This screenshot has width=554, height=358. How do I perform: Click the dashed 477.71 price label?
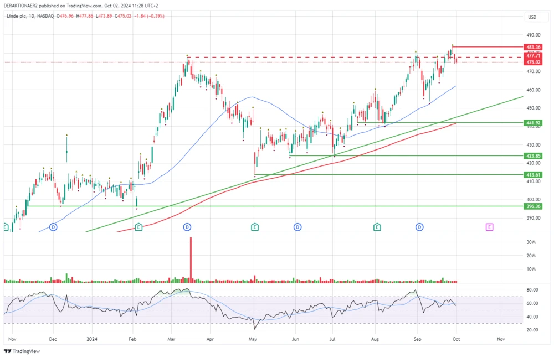(x=532, y=56)
